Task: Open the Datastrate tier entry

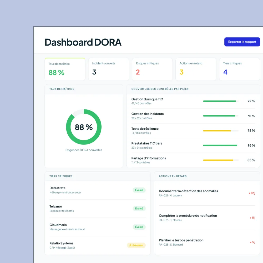Action: click(x=98, y=190)
